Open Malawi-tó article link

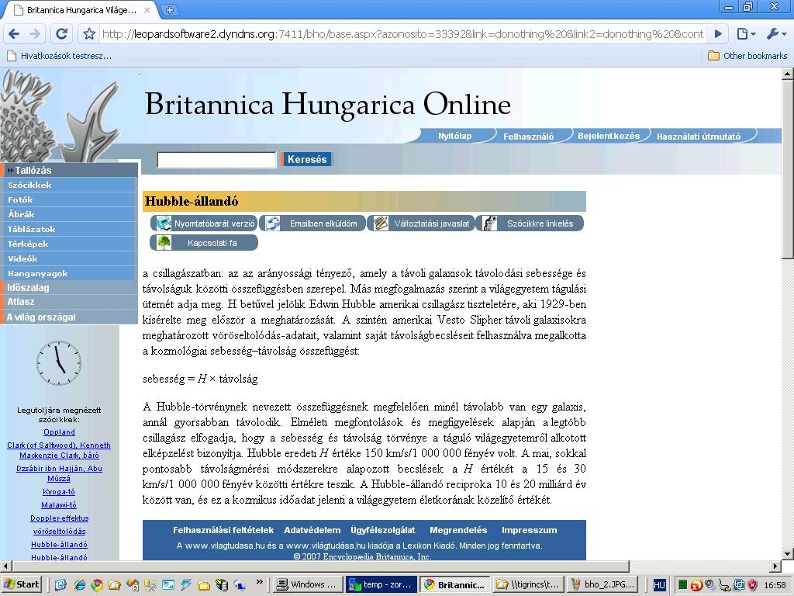(x=59, y=504)
